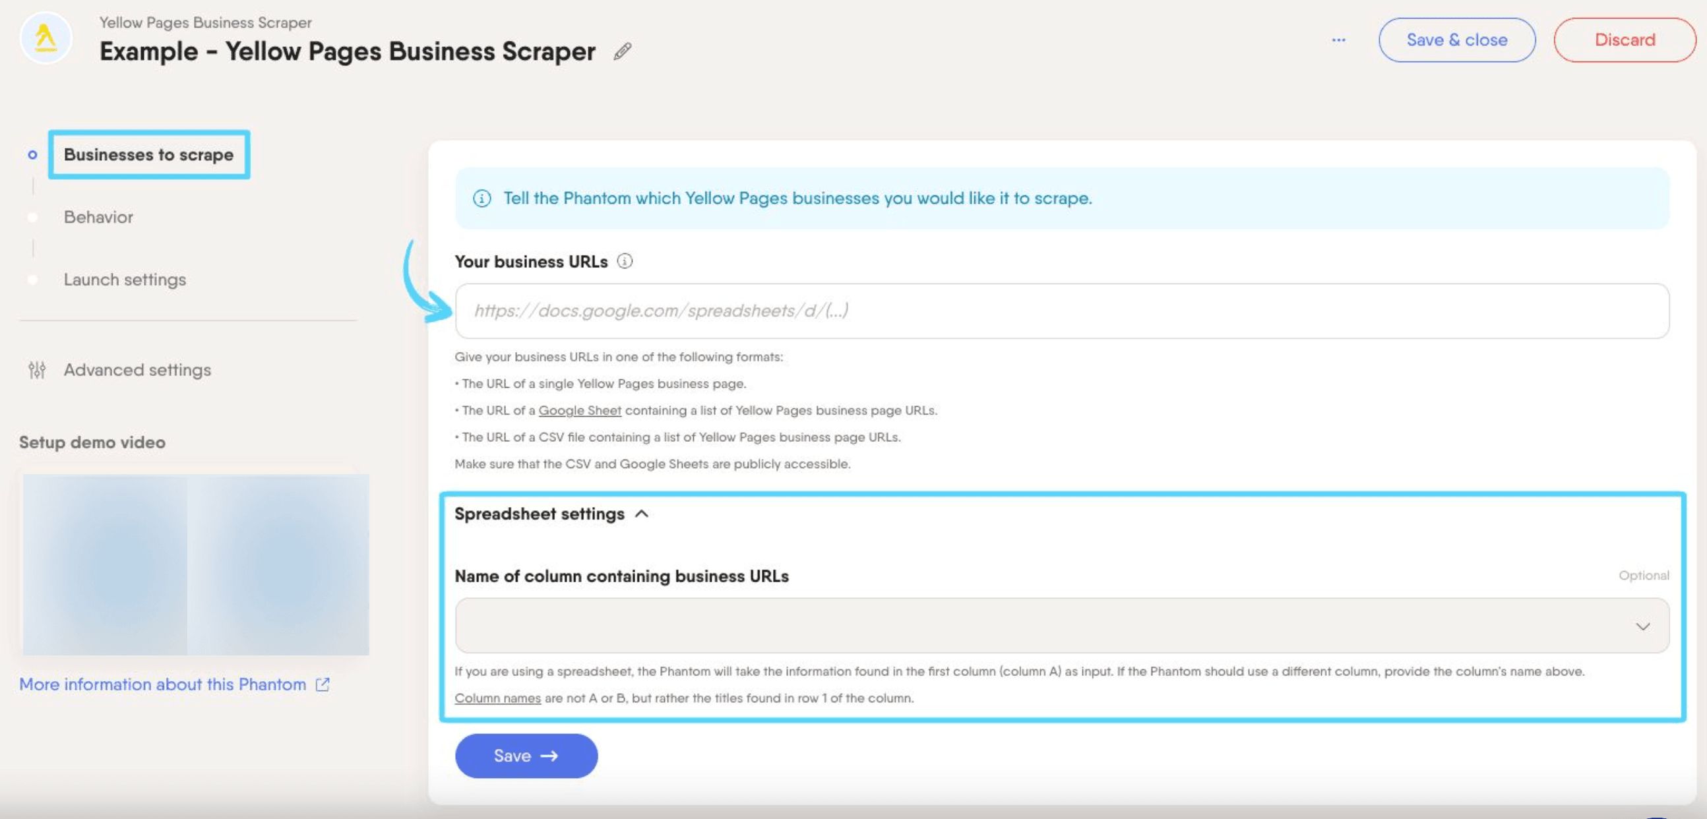Click the Advanced settings sliders icon
Image resolution: width=1707 pixels, height=819 pixels.
[x=37, y=370]
